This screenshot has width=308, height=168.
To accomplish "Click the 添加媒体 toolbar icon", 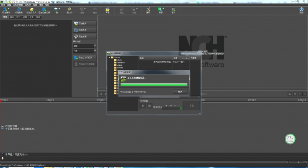I will 6,10.
